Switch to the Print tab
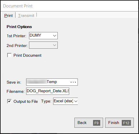 coord(8,15)
